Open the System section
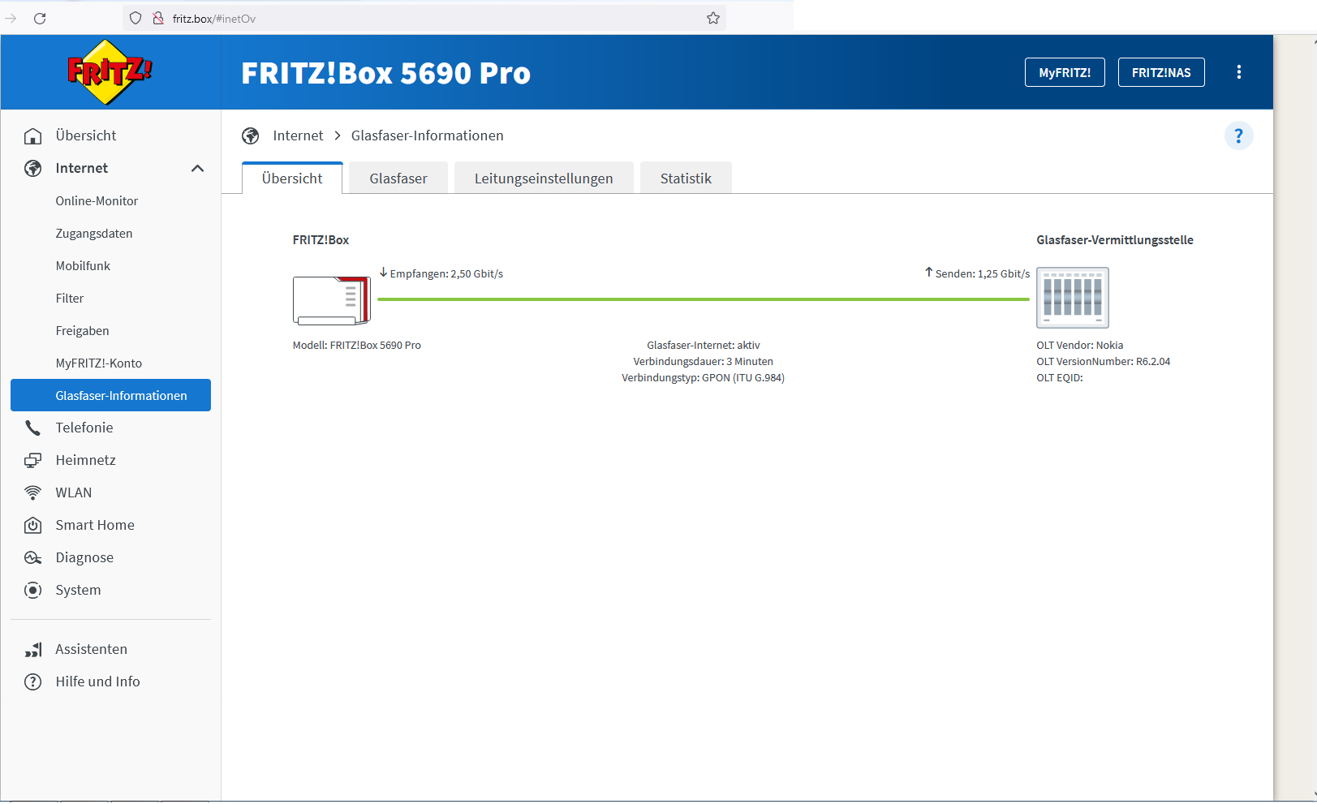 pos(78,590)
